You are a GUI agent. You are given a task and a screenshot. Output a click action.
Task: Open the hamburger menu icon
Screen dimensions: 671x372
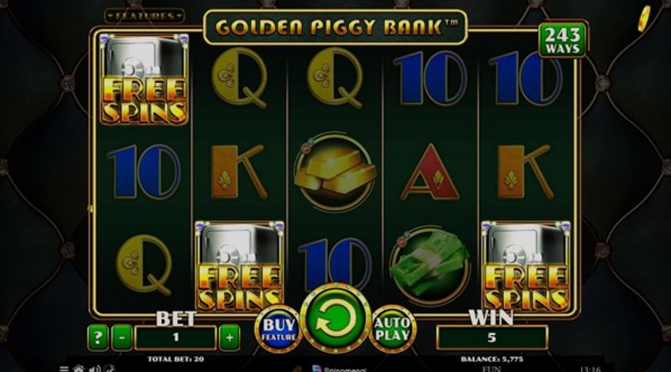[x=64, y=369]
